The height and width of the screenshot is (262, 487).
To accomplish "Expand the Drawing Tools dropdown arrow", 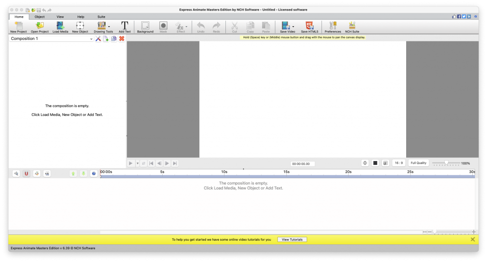I will click(109, 27).
